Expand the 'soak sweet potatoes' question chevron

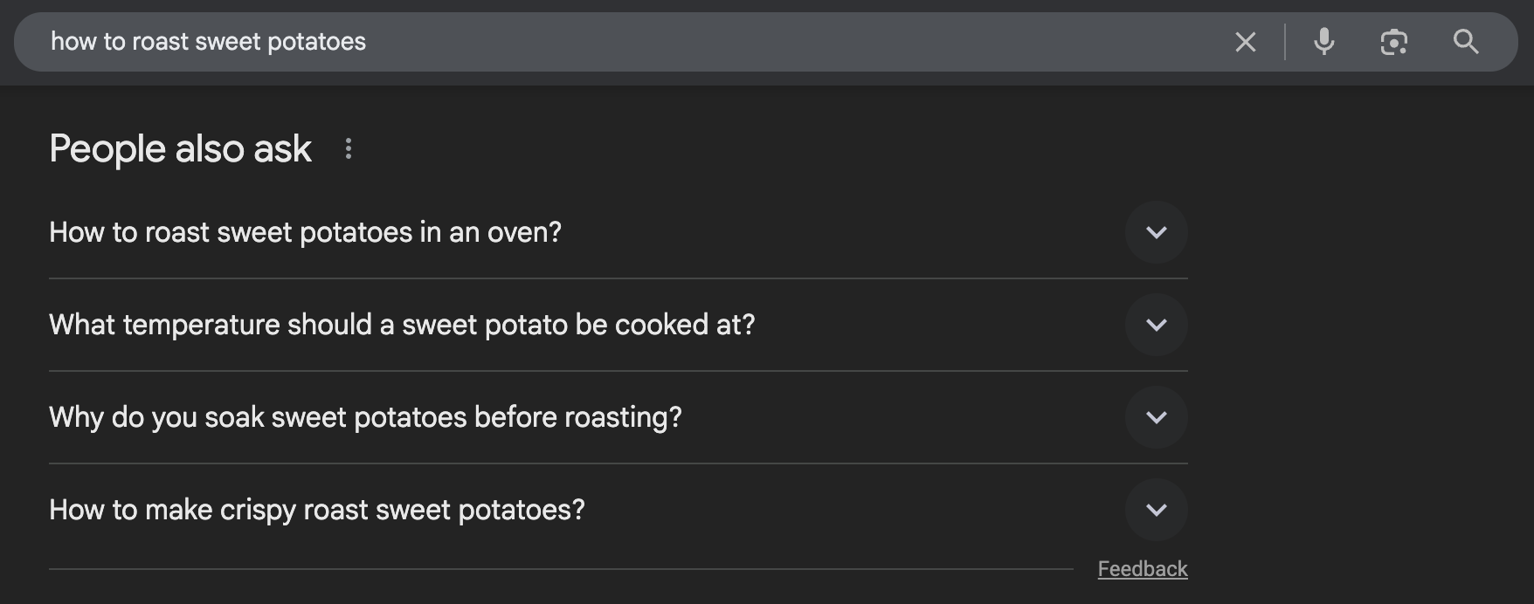click(x=1156, y=417)
